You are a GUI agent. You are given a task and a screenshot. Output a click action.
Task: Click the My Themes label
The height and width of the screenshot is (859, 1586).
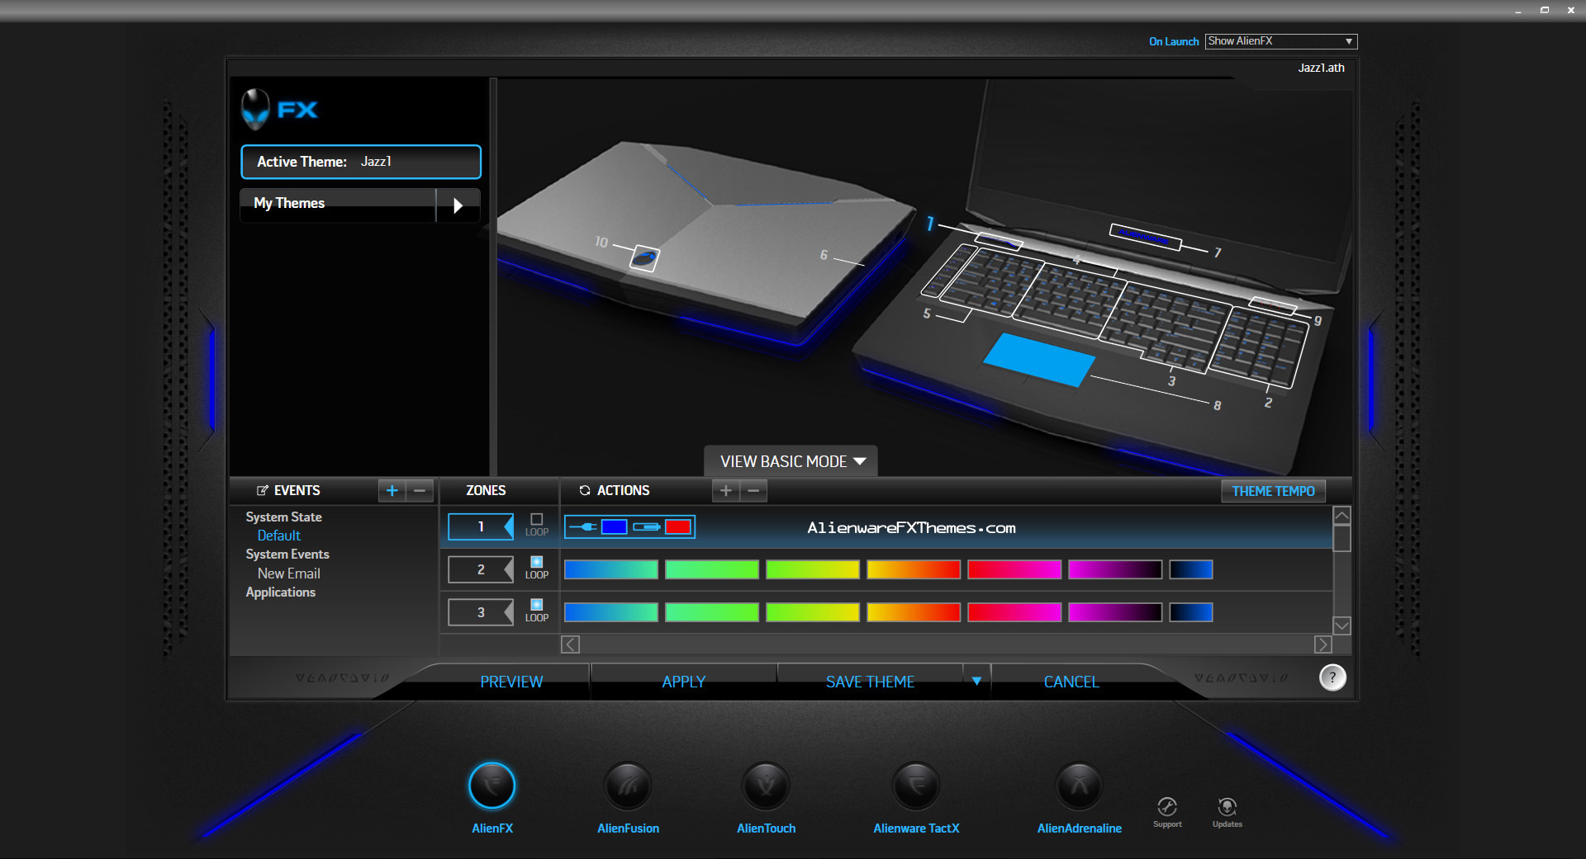[289, 203]
